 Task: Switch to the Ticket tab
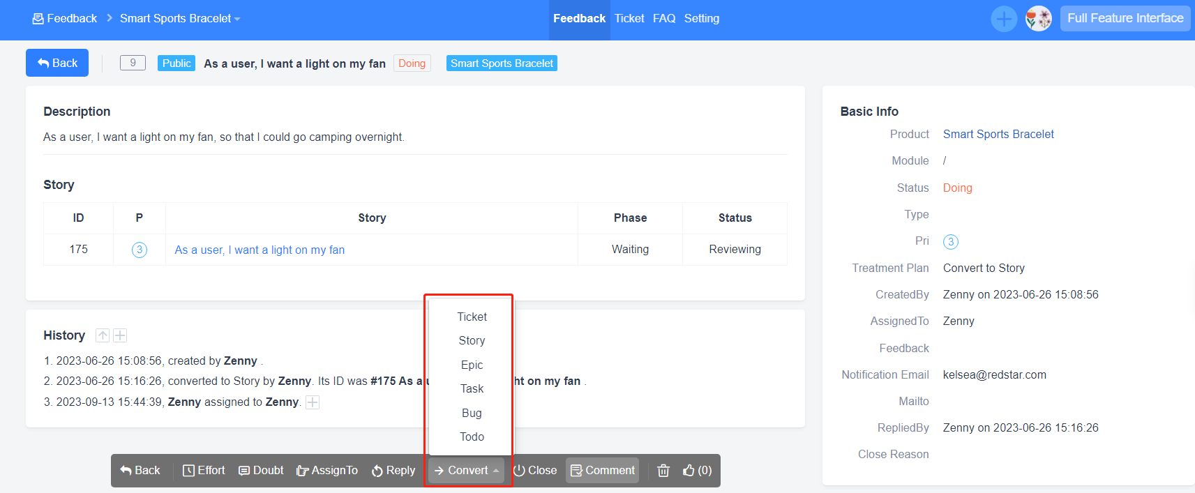629,19
